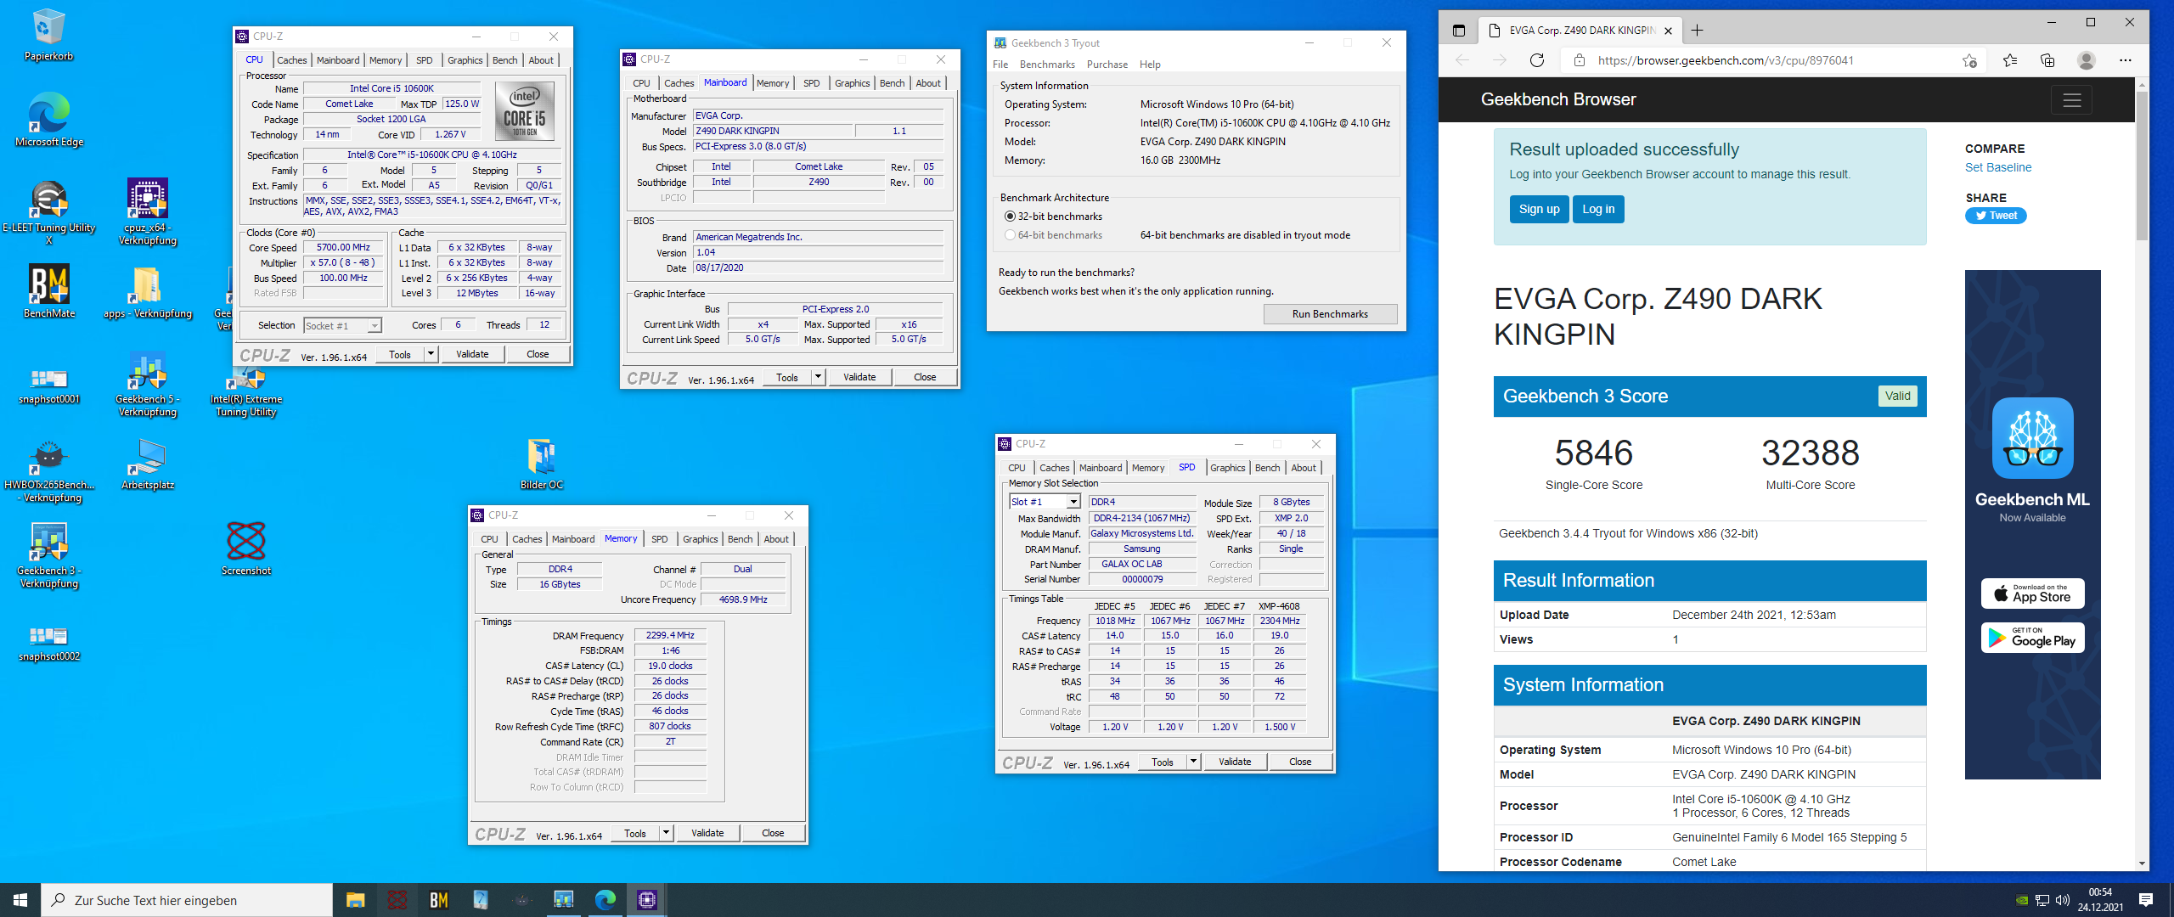Launch BenchMate desktop icon

(x=48, y=291)
